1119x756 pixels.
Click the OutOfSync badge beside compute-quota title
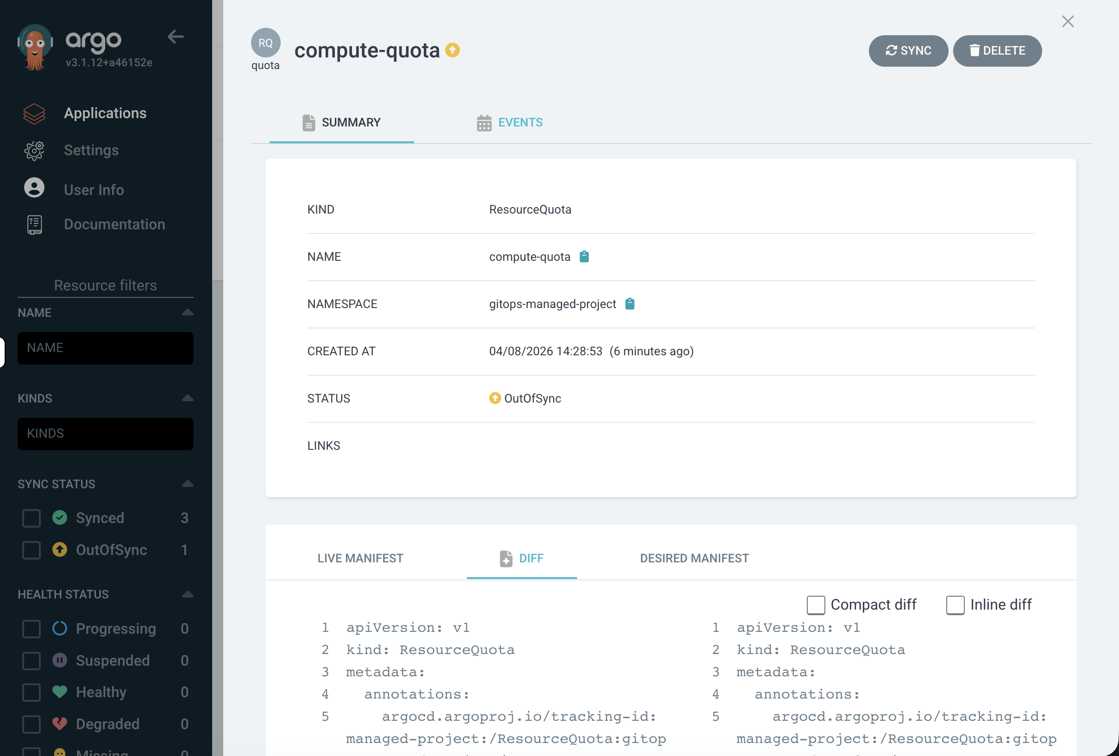(x=453, y=50)
